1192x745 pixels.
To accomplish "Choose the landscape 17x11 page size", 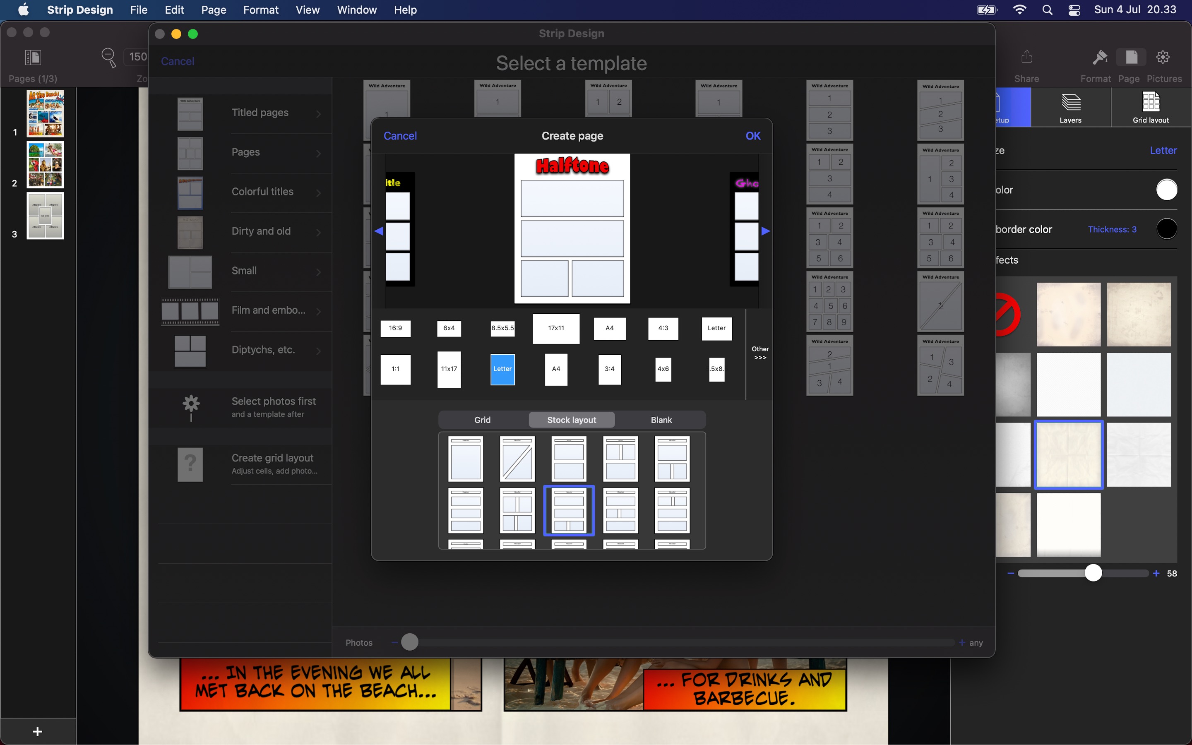I will coord(555,328).
